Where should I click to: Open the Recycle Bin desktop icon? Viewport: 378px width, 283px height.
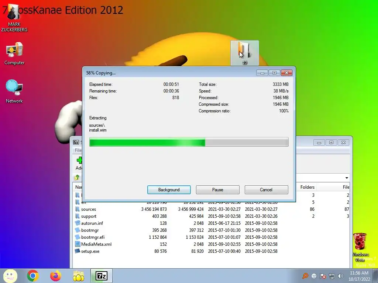point(360,247)
